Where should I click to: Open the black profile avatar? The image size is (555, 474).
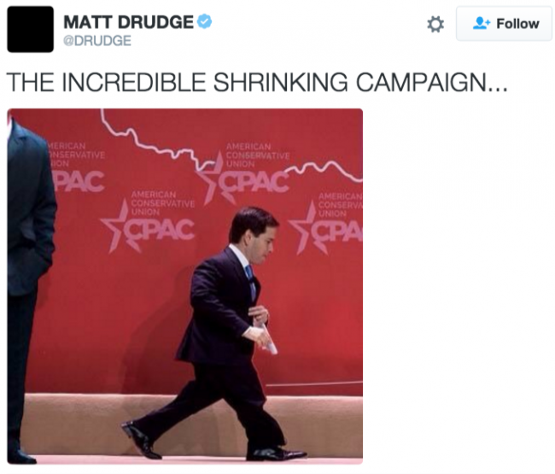click(31, 29)
